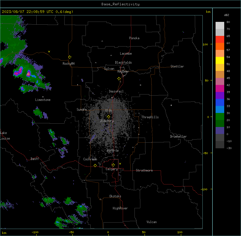241x236 pixels.
Task: Click the yellow V marker west of RockyMH
Action: (x=49, y=52)
